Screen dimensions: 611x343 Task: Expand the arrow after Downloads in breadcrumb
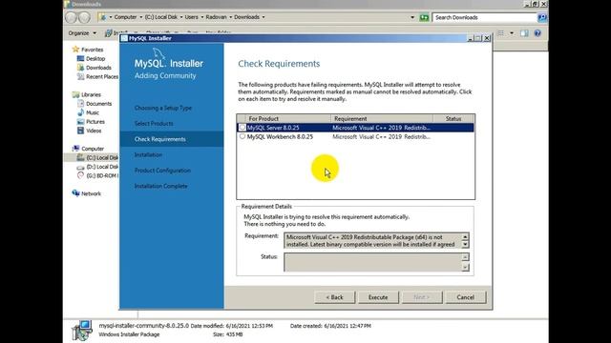pos(263,17)
